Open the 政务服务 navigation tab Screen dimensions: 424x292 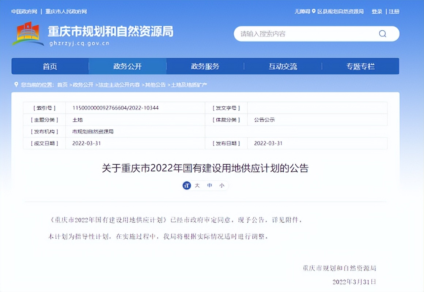coord(205,66)
